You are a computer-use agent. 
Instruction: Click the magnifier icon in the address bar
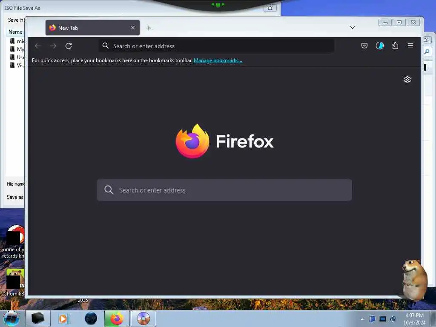pos(106,46)
